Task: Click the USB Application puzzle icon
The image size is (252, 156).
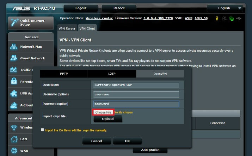Action: 14,93
